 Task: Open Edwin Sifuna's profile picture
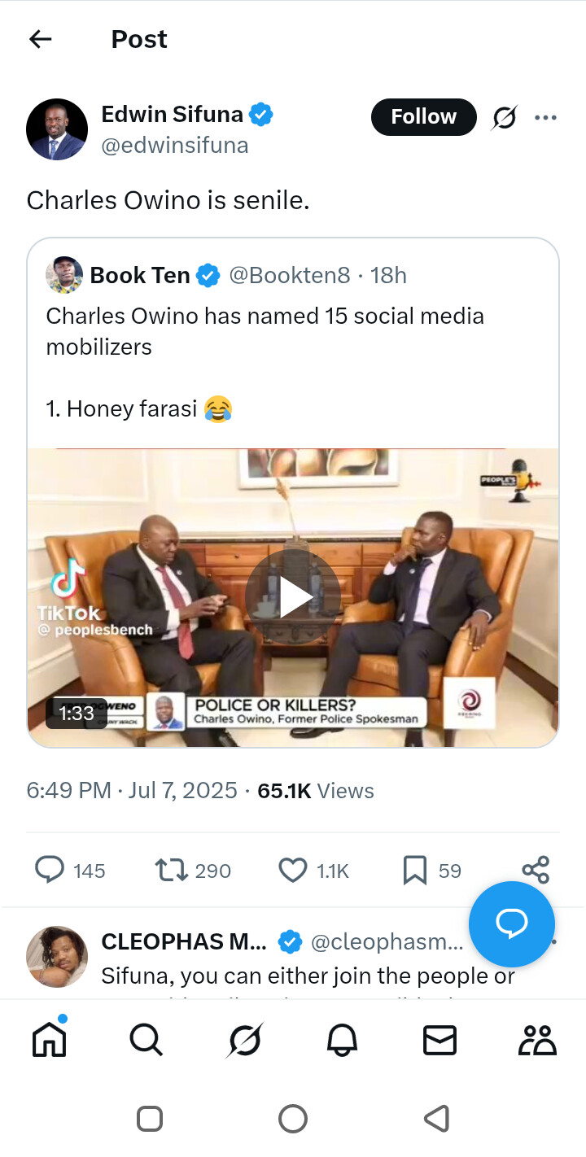[x=57, y=129]
